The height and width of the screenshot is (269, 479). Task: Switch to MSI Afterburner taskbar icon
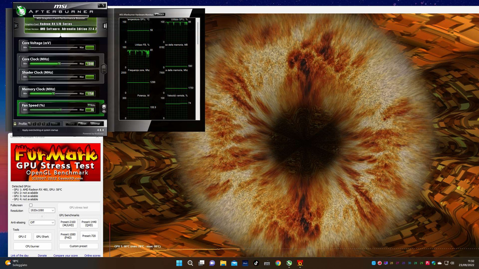289,263
